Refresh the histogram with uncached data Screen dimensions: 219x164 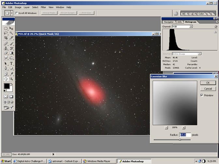point(216,26)
